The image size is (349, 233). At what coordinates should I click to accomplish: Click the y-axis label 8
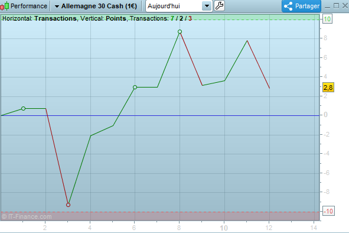coord(325,38)
